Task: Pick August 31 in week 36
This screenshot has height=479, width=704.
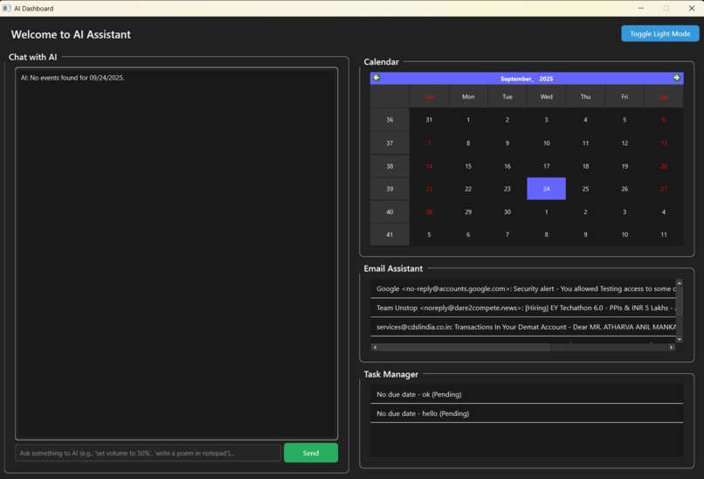Action: tap(429, 120)
